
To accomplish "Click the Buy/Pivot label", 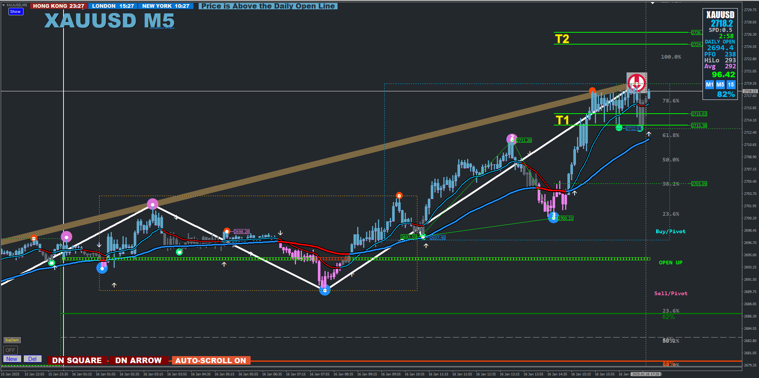I will pyautogui.click(x=671, y=231).
